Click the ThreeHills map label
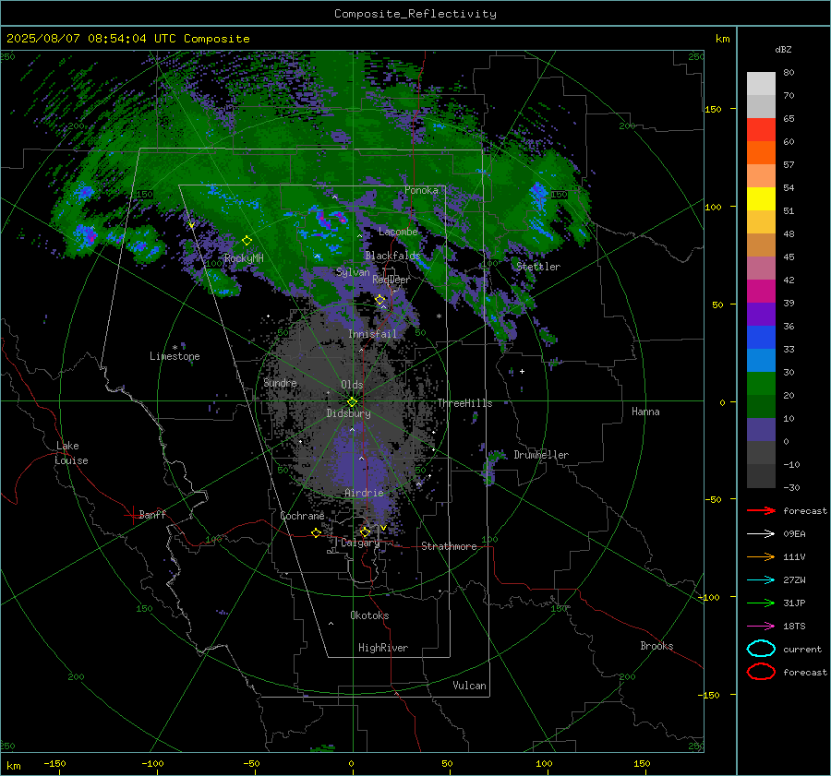 [x=464, y=403]
